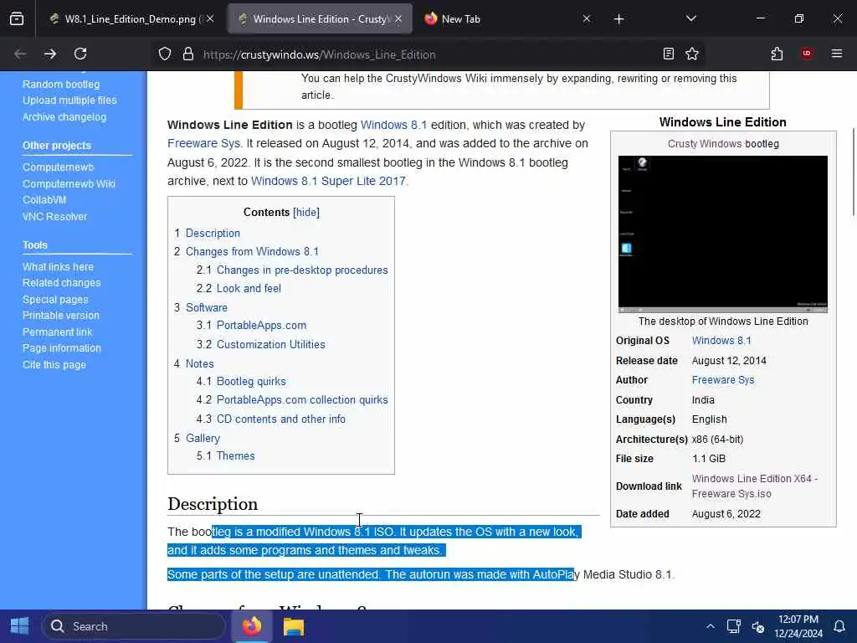Open the taskbar network status icon
This screenshot has width=857, height=643.
click(x=757, y=626)
